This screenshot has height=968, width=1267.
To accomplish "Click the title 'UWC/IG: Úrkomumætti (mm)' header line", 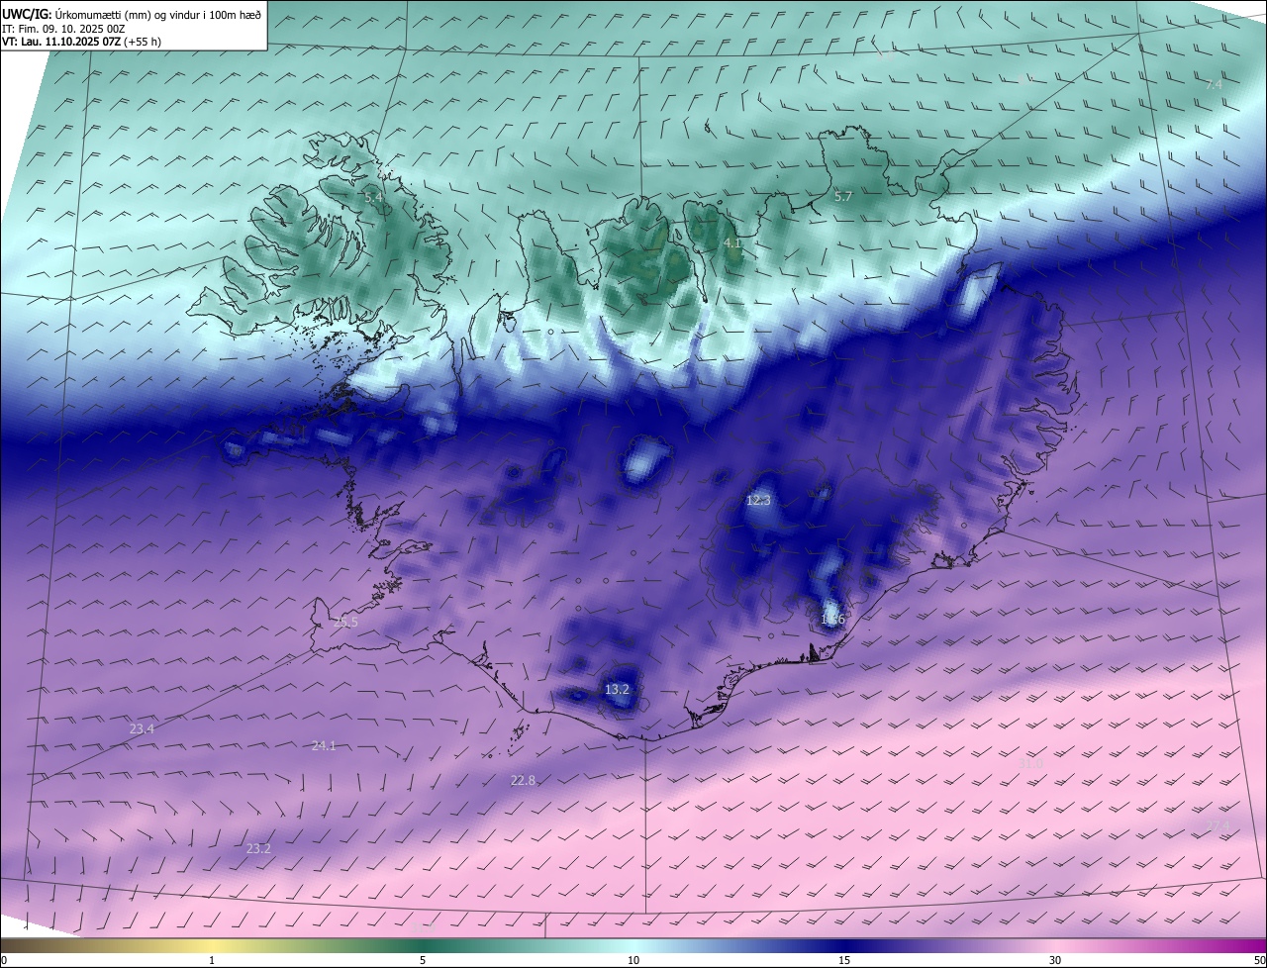I will pyautogui.click(x=132, y=14).
